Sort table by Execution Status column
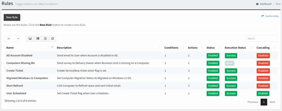The width and height of the screenshot is (282, 111). (x=235, y=48)
